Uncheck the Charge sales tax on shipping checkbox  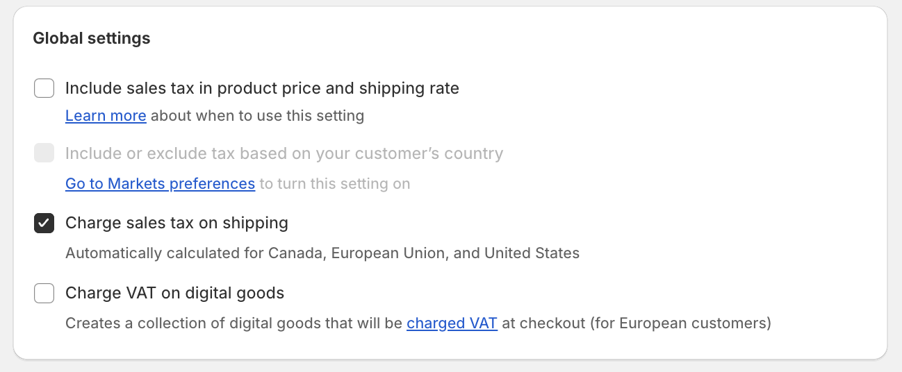(x=44, y=223)
